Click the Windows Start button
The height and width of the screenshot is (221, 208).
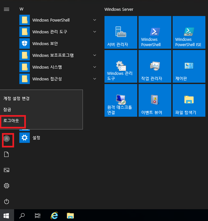7,215
